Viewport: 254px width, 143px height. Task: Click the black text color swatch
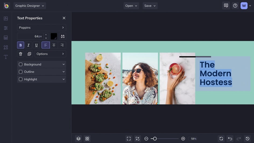click(54, 36)
